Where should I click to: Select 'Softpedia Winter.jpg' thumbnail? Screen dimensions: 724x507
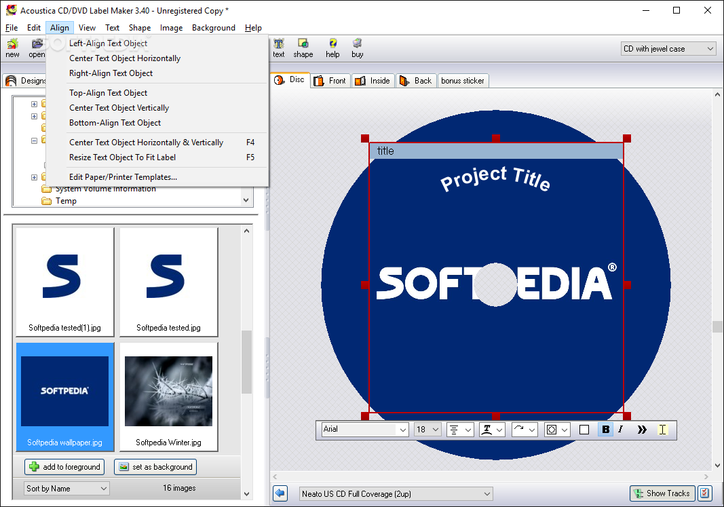point(168,396)
